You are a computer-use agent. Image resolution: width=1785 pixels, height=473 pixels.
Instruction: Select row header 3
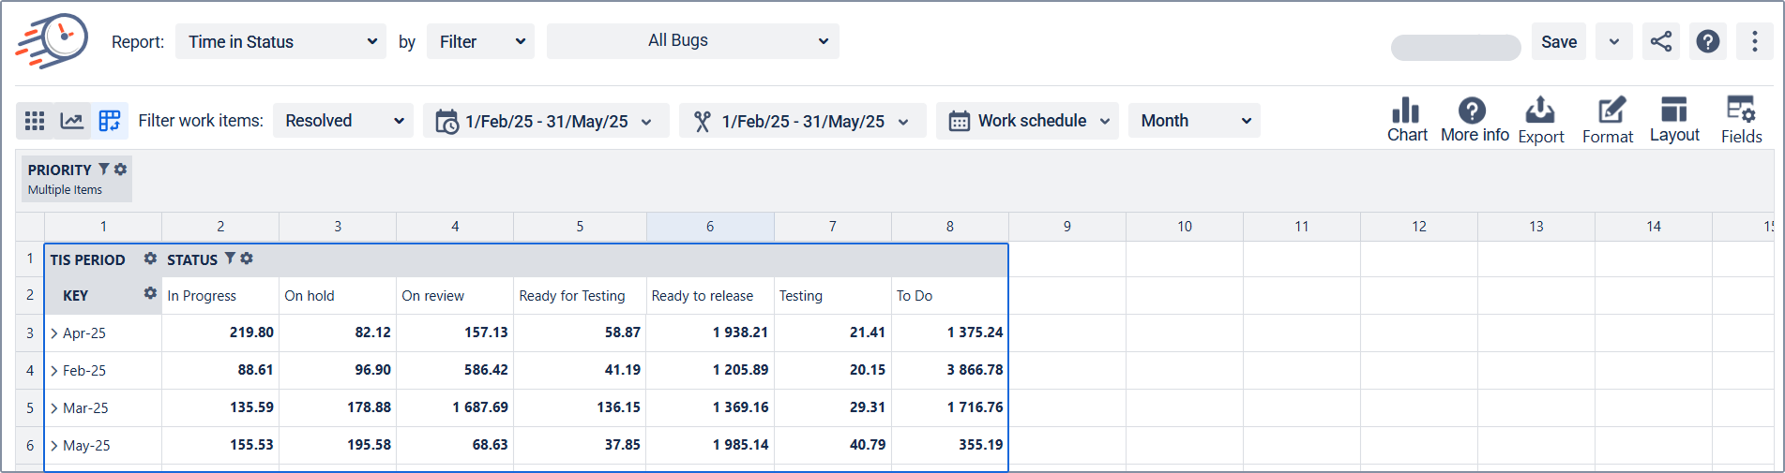[x=30, y=333]
